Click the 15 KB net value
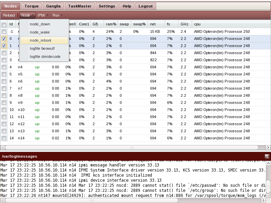This screenshot has height=203, width=271. point(155,31)
